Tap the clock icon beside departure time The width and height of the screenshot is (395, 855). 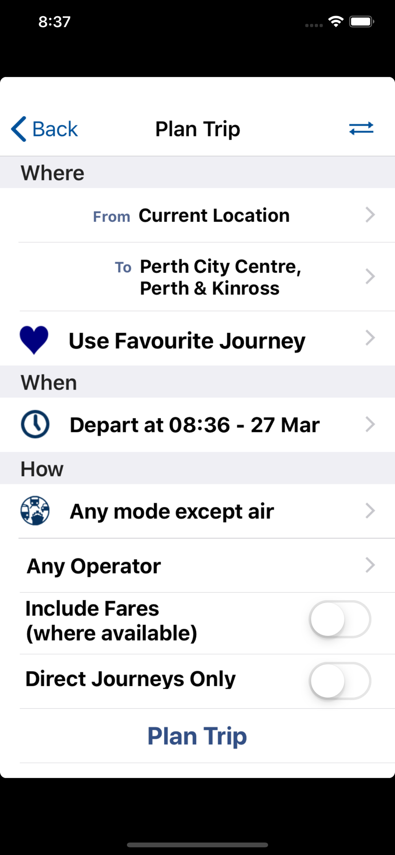pos(35,424)
